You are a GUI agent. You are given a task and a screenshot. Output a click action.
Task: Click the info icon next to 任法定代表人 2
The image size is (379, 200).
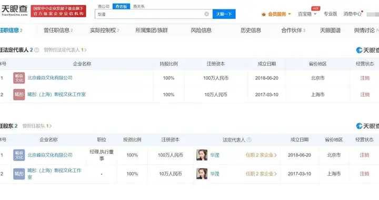click(37, 50)
